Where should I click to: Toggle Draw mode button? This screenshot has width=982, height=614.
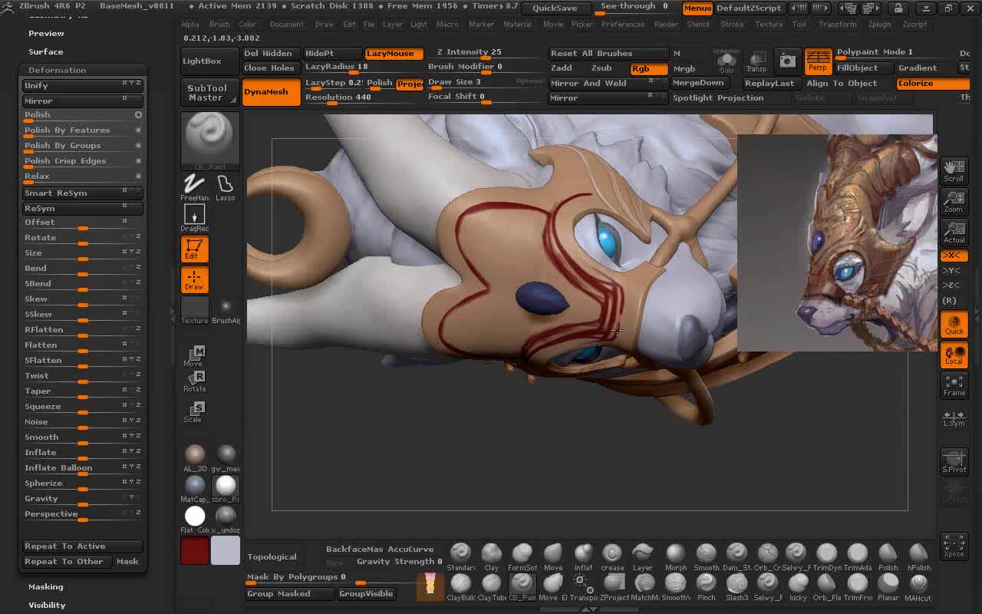[x=194, y=280]
